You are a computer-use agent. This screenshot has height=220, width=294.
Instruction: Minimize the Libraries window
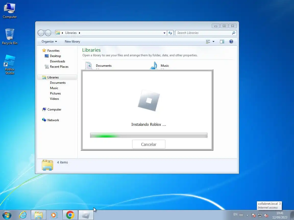(216, 26)
